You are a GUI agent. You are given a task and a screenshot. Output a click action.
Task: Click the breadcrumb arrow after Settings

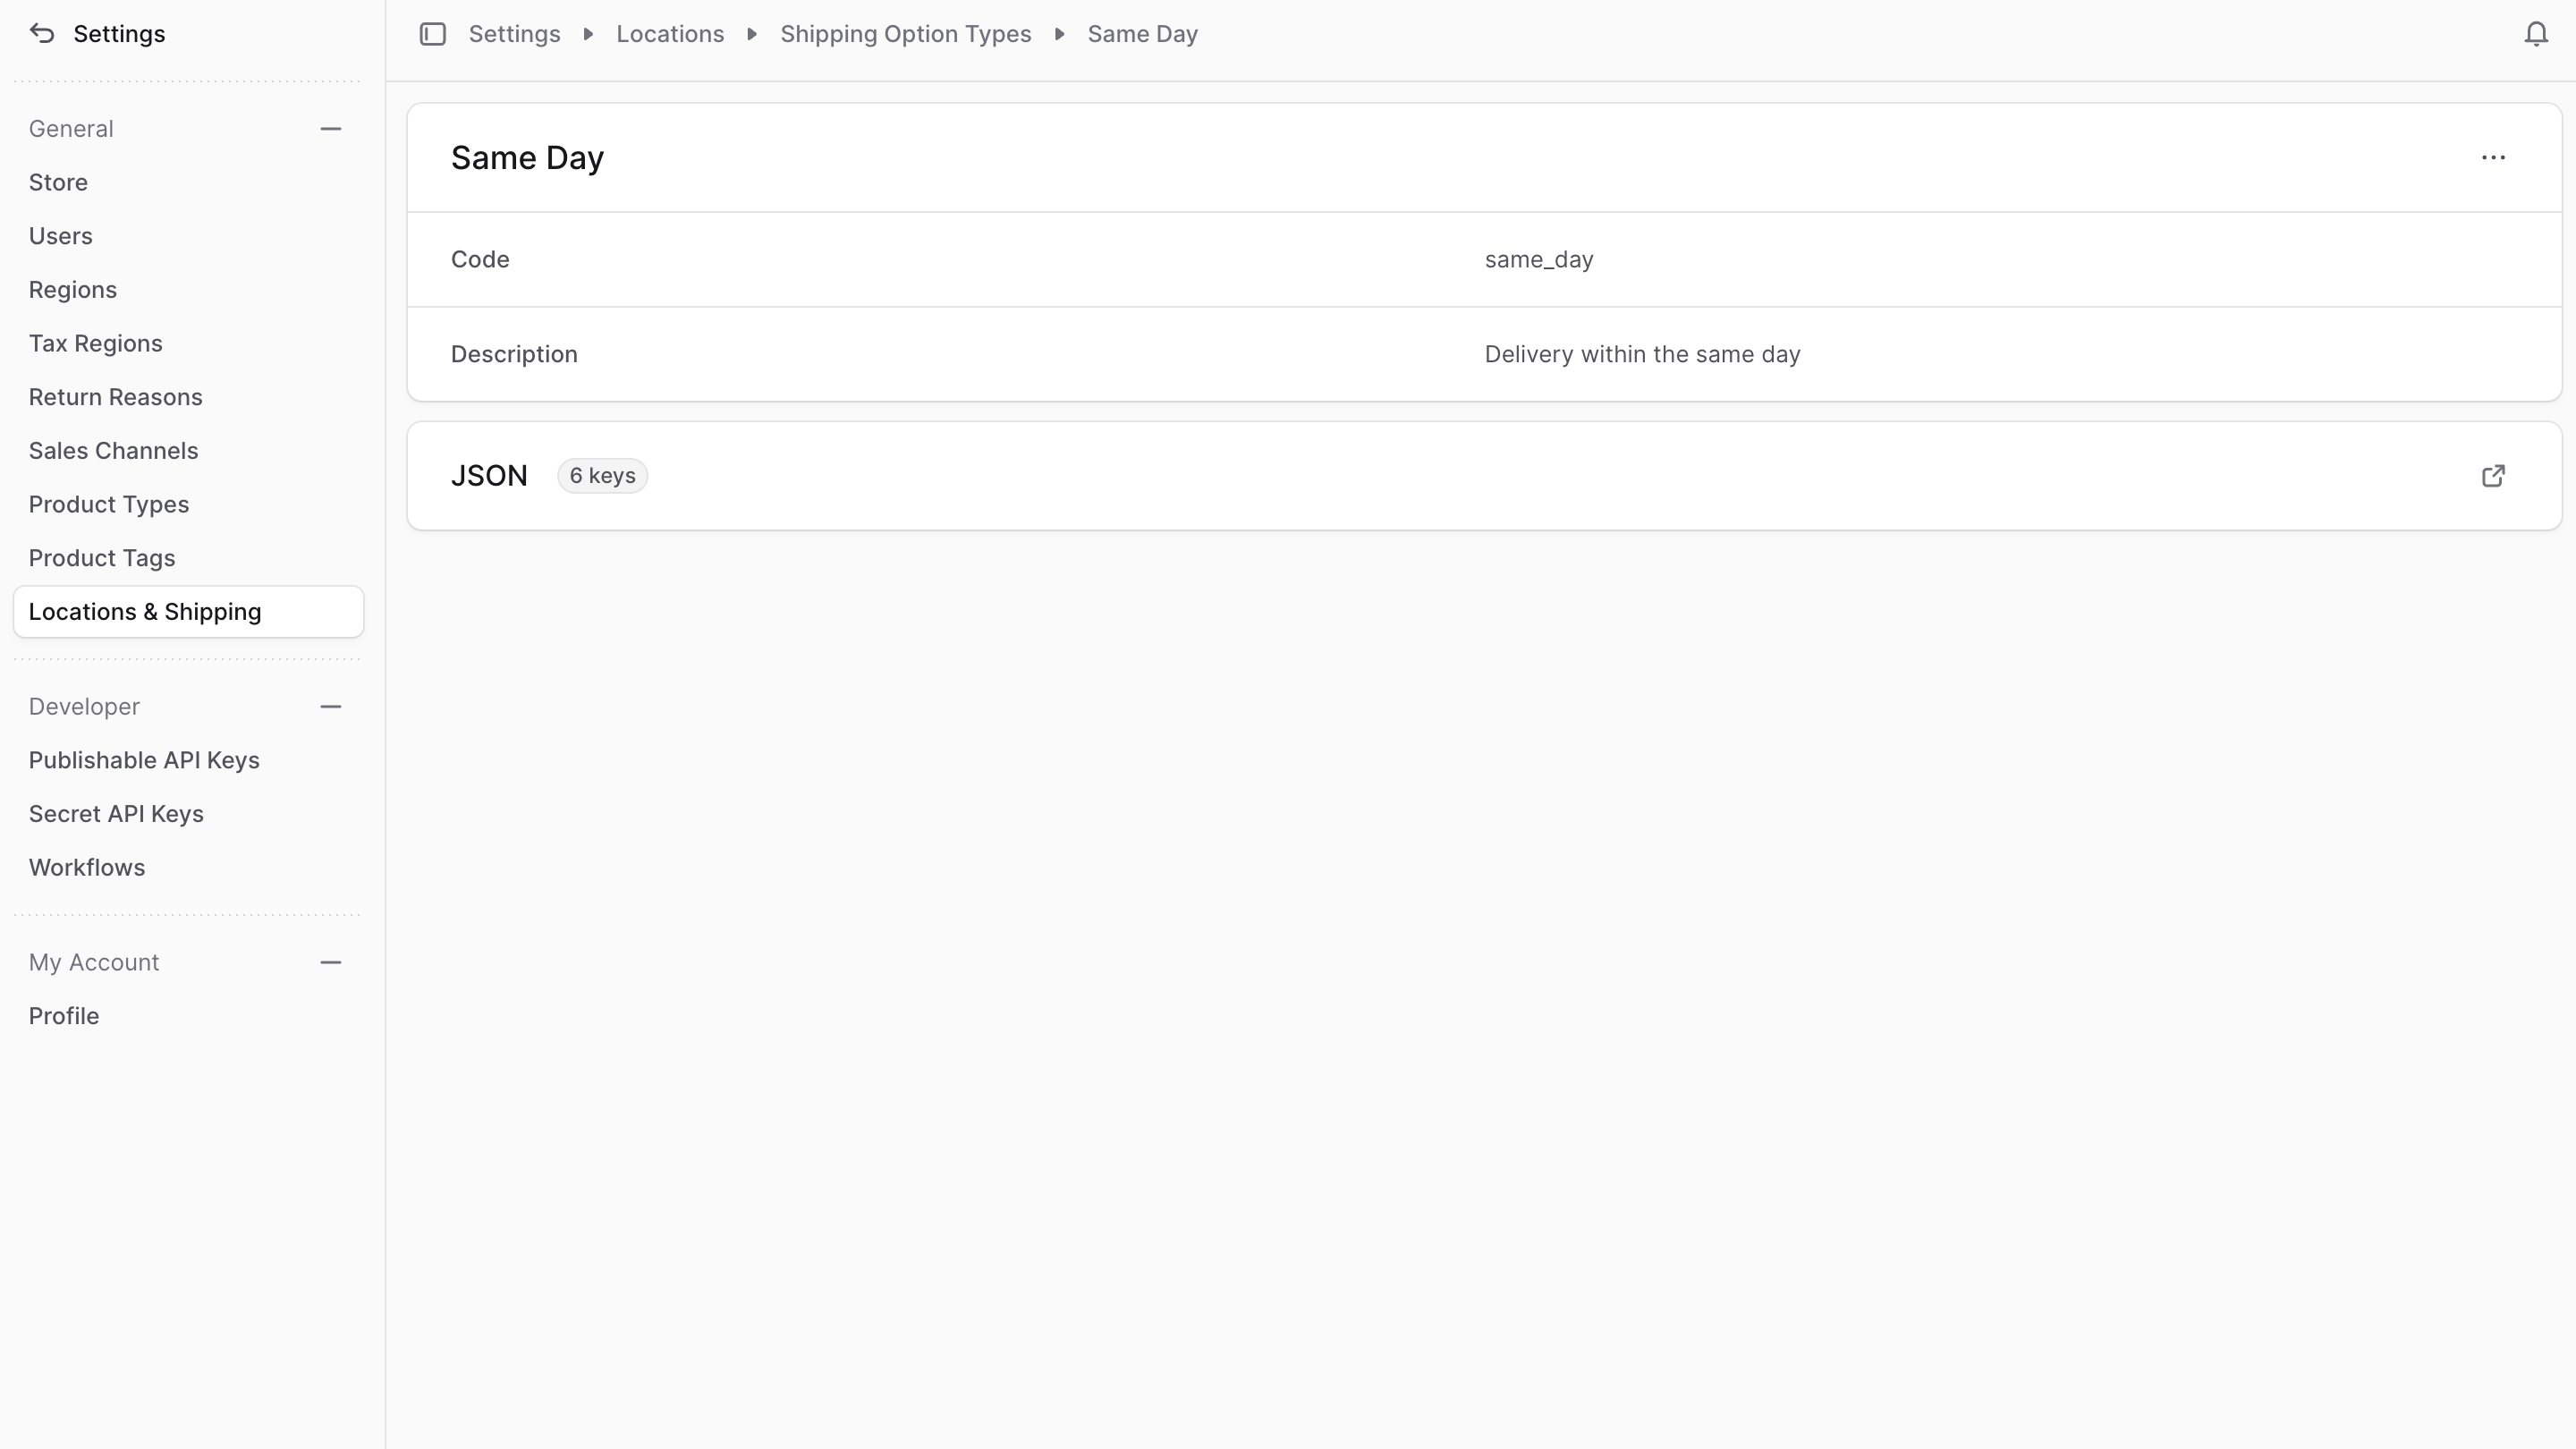tap(588, 33)
